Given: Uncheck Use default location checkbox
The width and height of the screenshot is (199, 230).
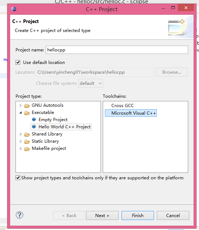Looking at the screenshot, I should [x=18, y=62].
